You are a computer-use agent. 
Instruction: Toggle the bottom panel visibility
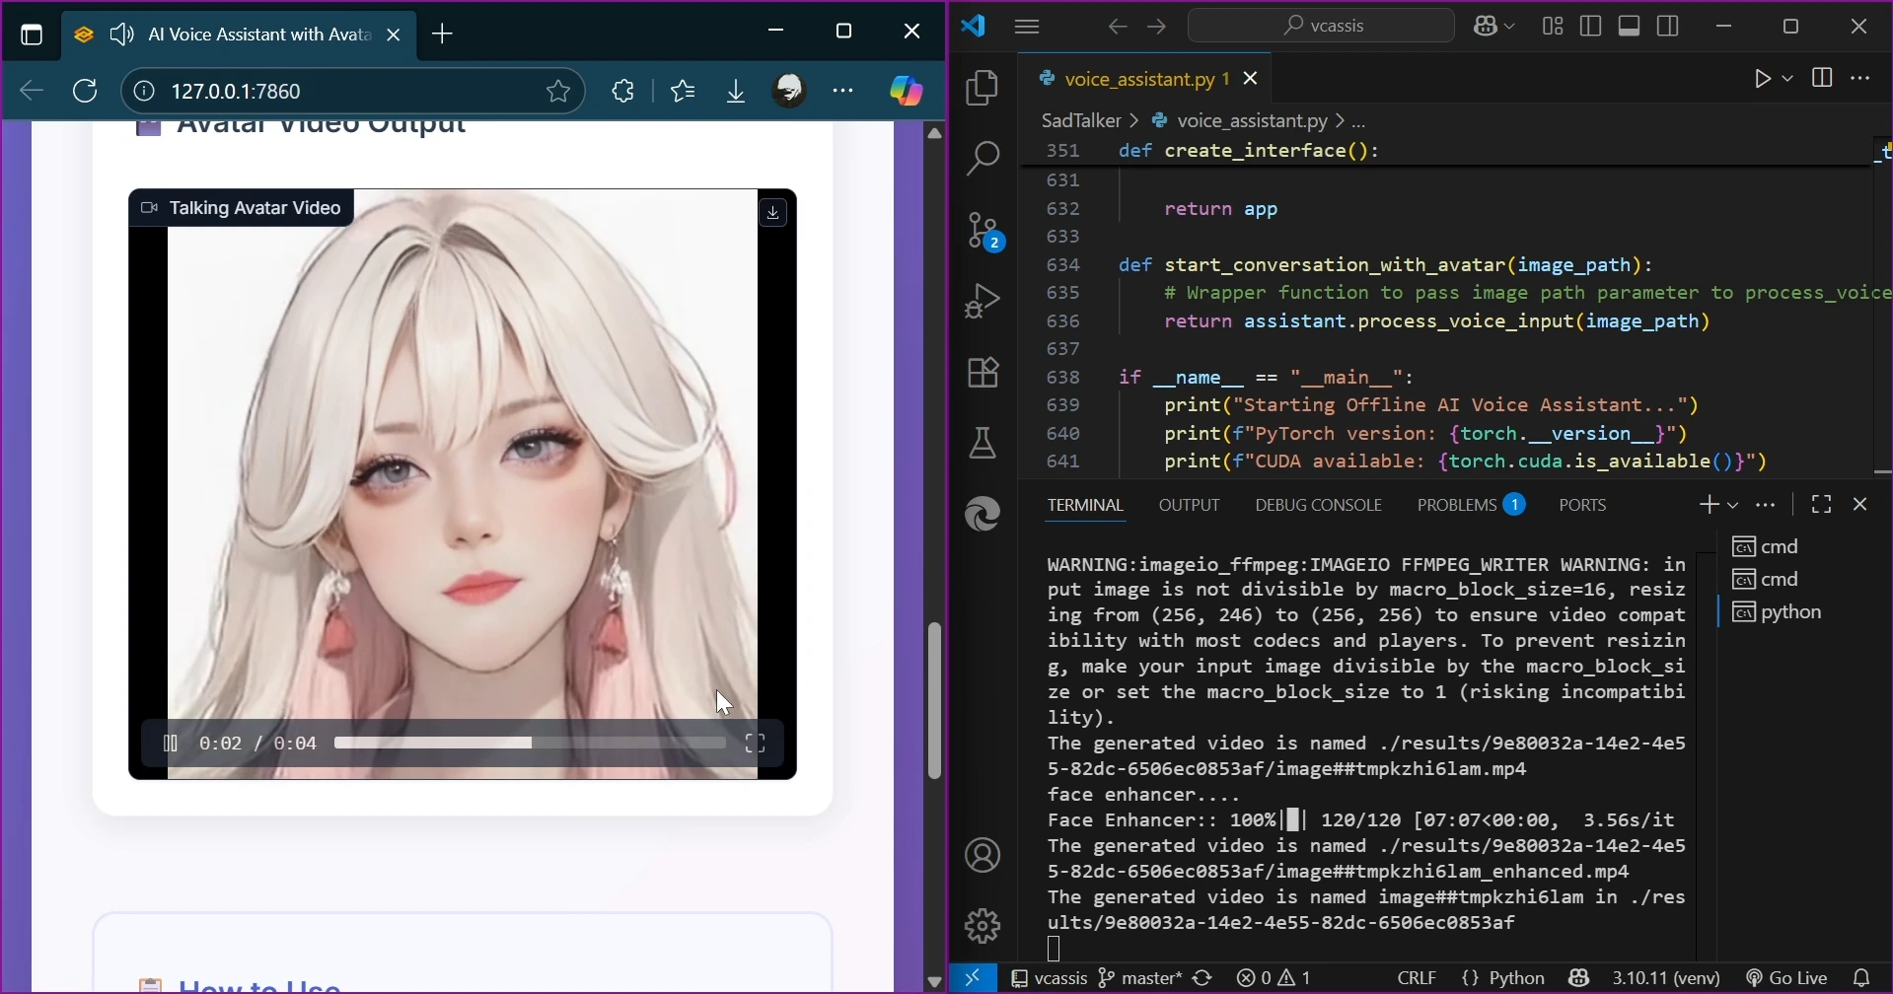pyautogui.click(x=1631, y=27)
